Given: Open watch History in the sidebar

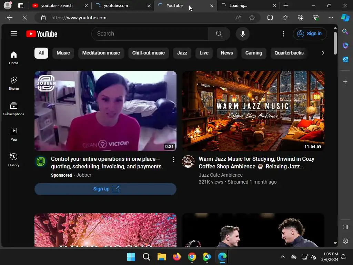Looking at the screenshot, I should pos(14,160).
